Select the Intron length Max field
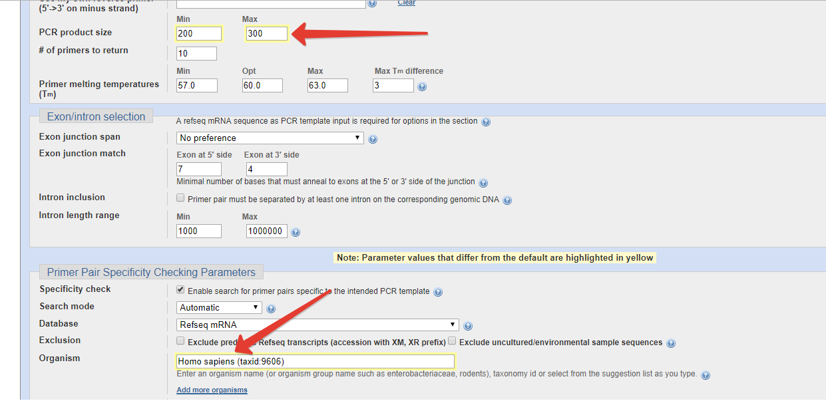Viewport: 826px width, 415px height. click(267, 231)
